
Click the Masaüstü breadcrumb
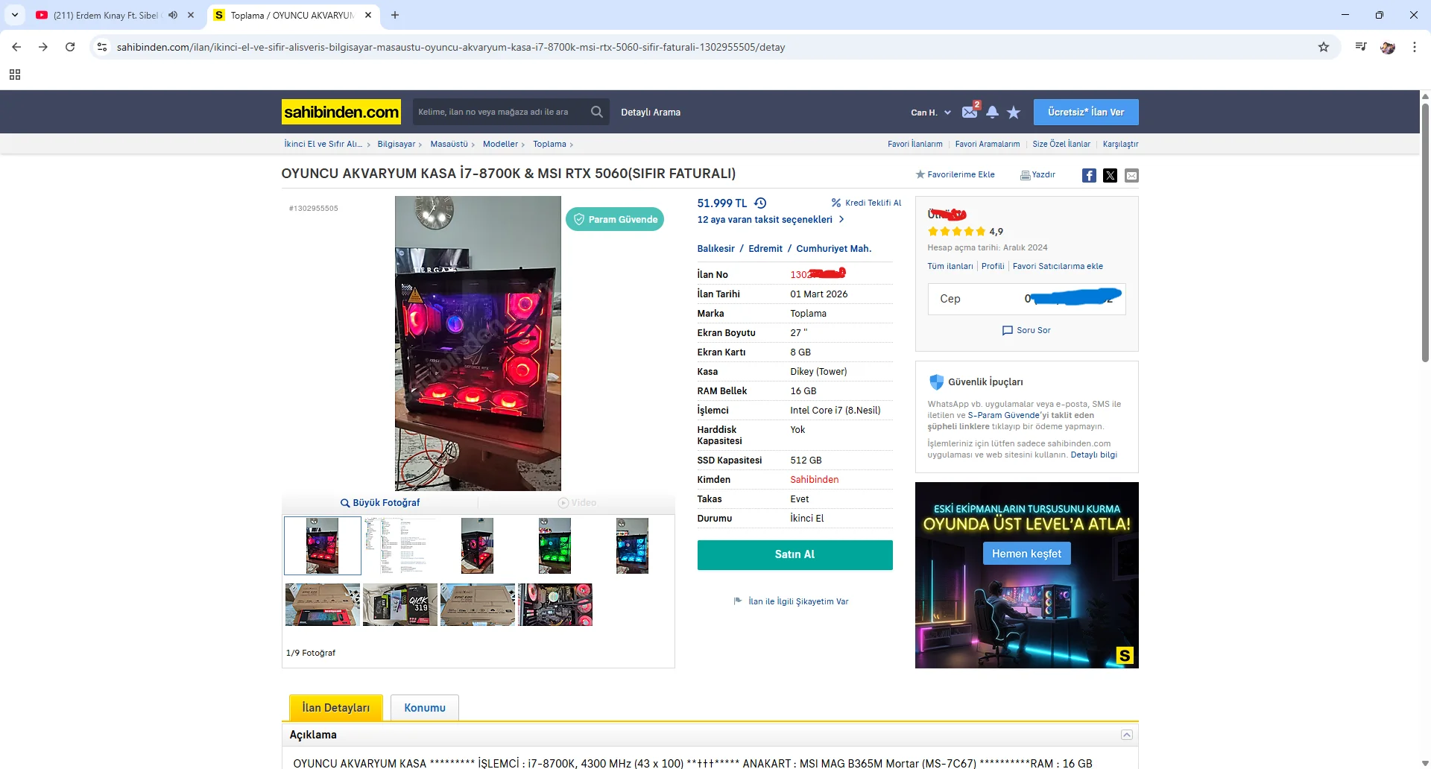449,144
